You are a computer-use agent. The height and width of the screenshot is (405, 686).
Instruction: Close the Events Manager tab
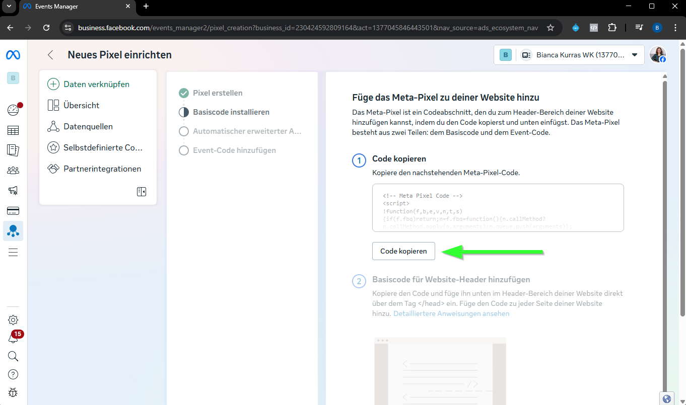[x=128, y=7]
